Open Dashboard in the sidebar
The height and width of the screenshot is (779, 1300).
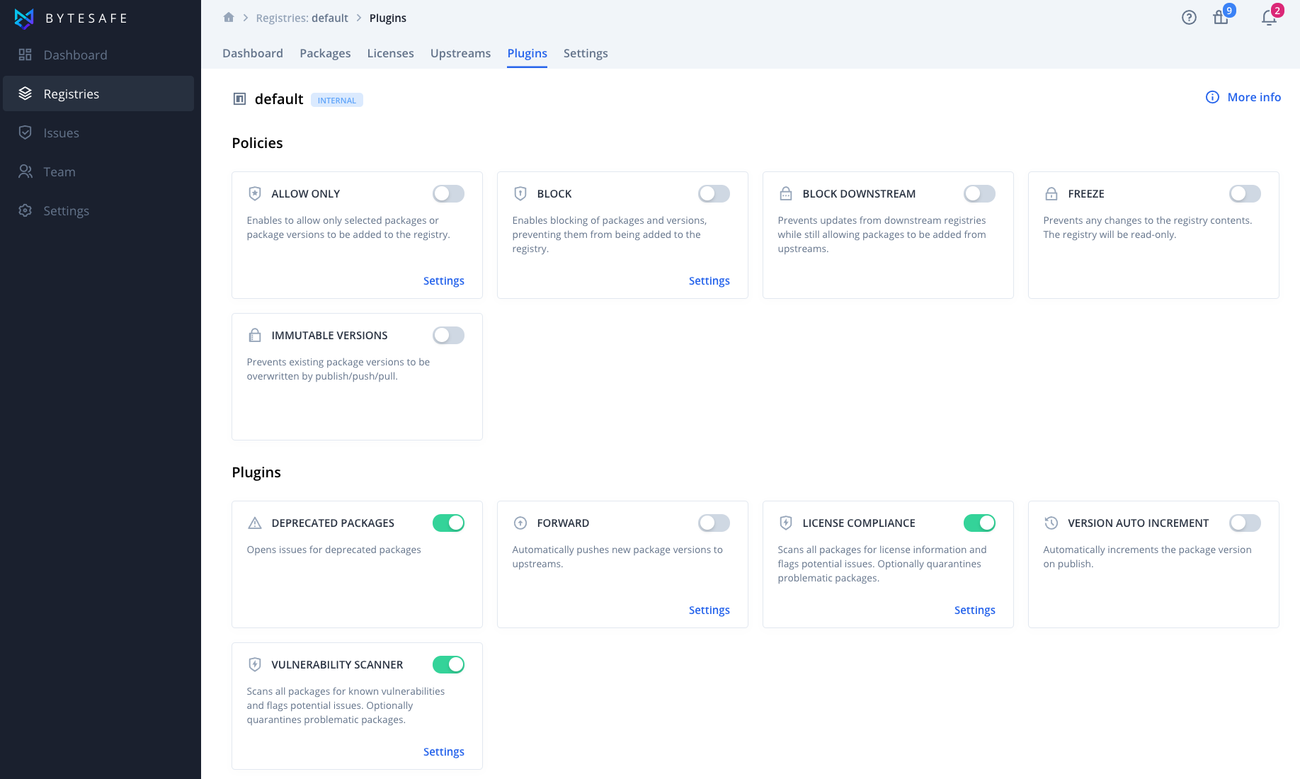pos(98,55)
